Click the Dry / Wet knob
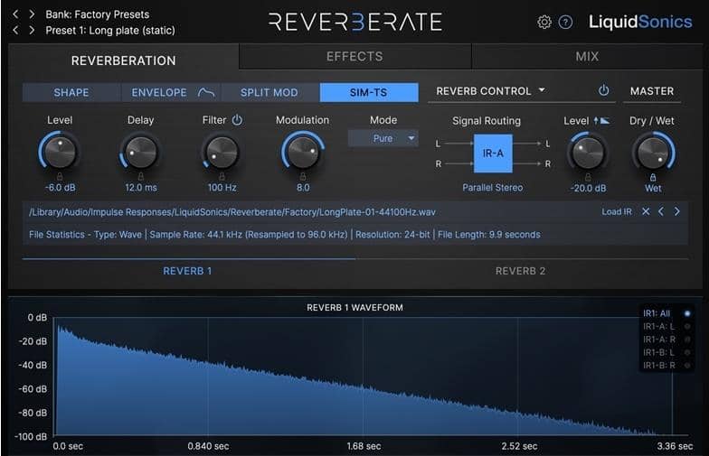This screenshot has height=456, width=709. pyautogui.click(x=653, y=153)
